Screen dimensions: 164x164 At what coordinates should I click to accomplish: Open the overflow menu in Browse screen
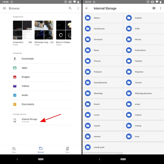[x=78, y=8]
